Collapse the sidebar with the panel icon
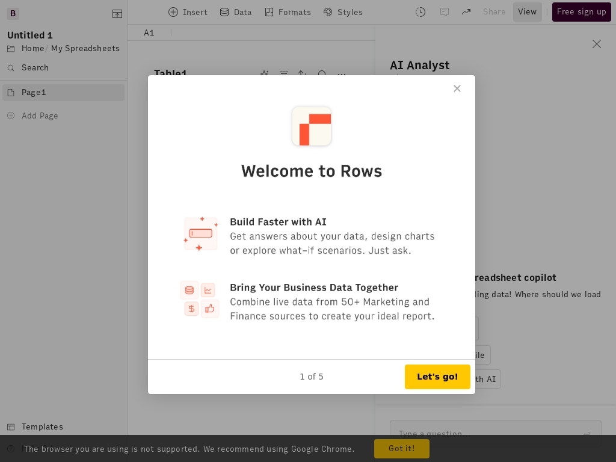Screen dimensions: 616x462 (117, 14)
